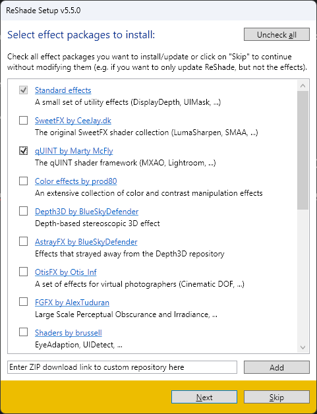Uncheck the qUINT by Marty McFly checkbox
Image resolution: width=317 pixels, height=414 pixels.
24,151
